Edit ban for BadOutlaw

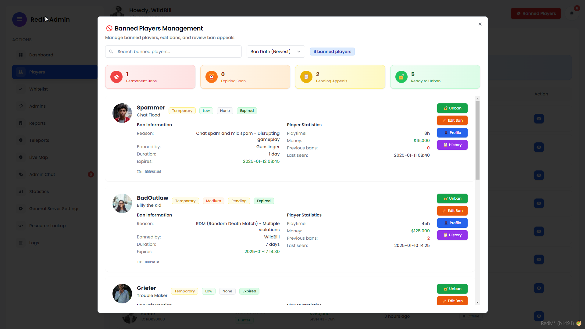pyautogui.click(x=452, y=211)
